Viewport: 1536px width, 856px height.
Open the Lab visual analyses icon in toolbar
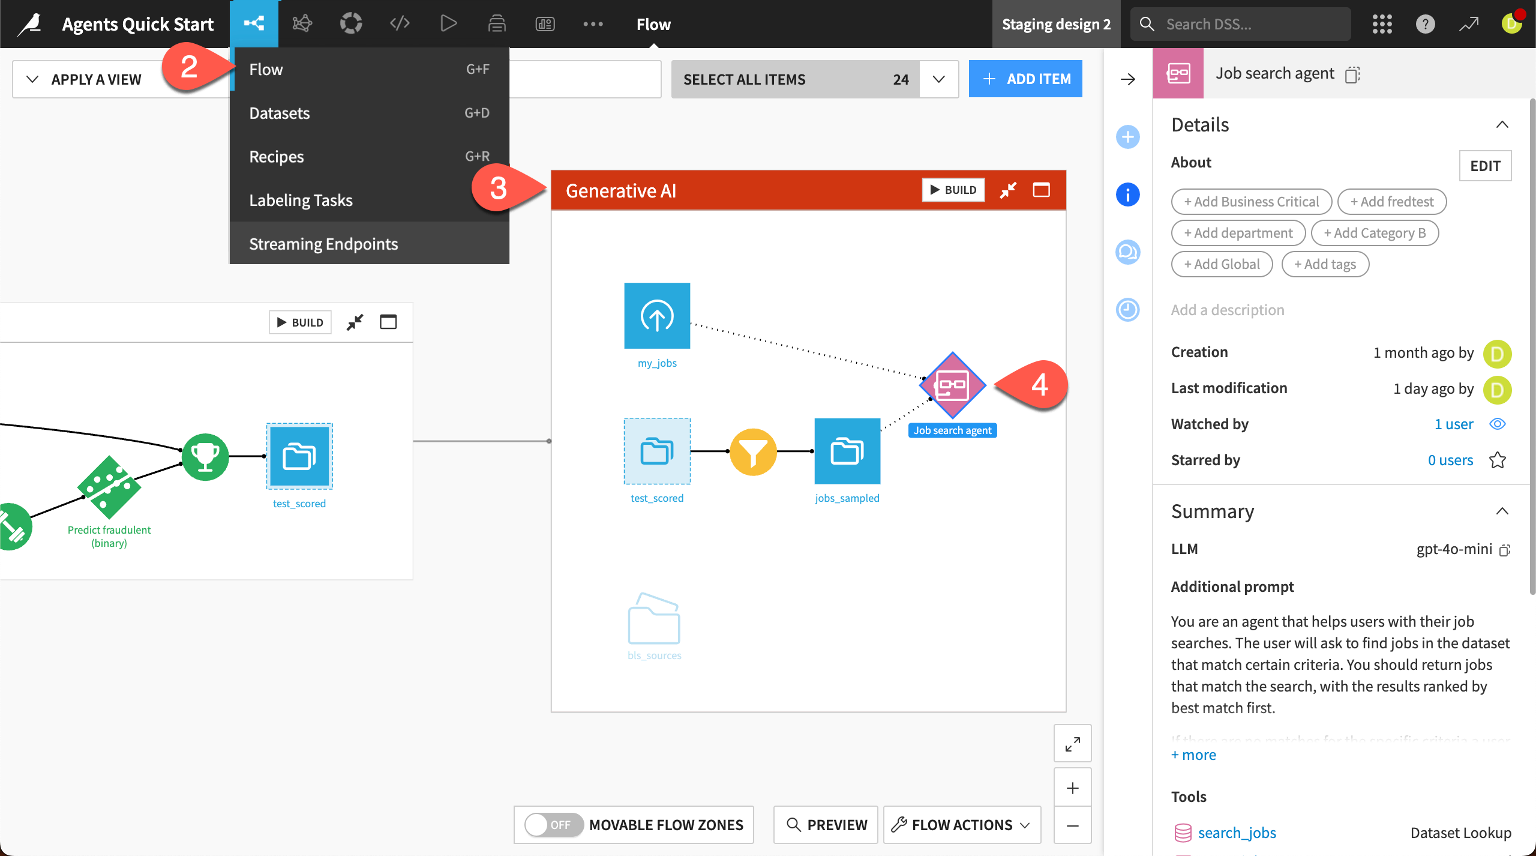pyautogui.click(x=302, y=24)
